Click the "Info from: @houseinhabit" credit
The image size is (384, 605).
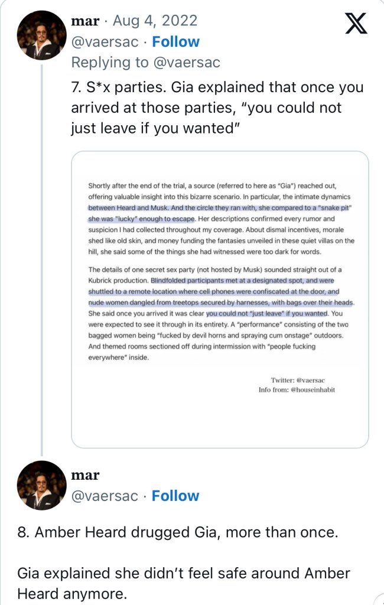coord(297,390)
